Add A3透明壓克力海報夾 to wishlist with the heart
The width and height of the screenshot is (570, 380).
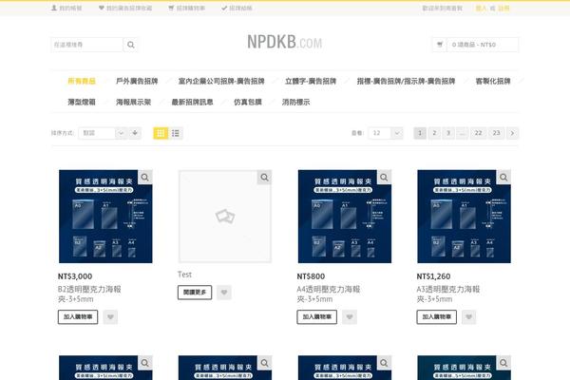[x=469, y=317]
